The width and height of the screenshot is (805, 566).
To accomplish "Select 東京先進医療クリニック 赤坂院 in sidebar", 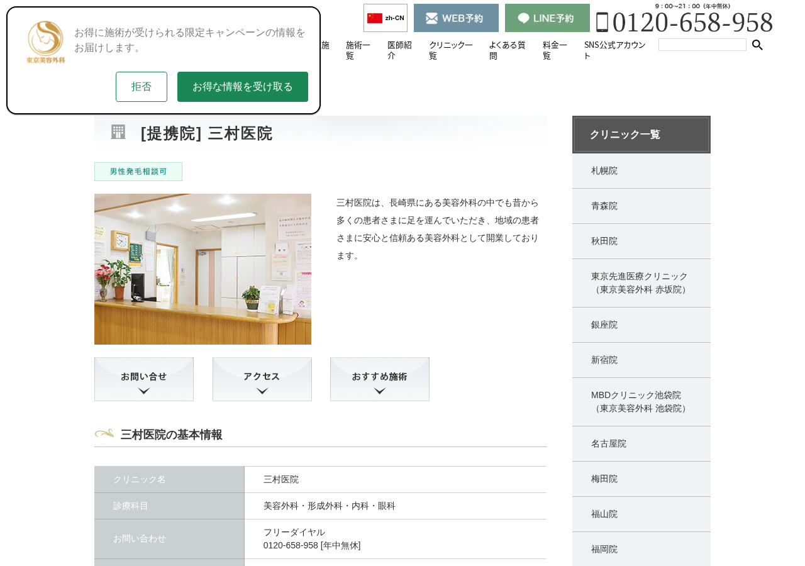I will [641, 283].
